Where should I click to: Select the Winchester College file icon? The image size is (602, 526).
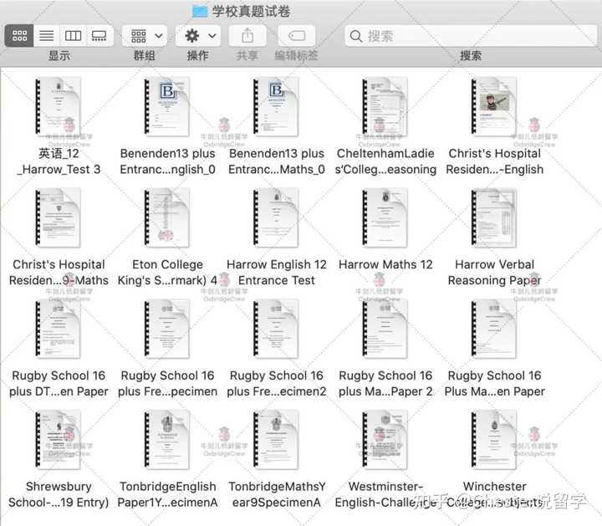click(494, 440)
